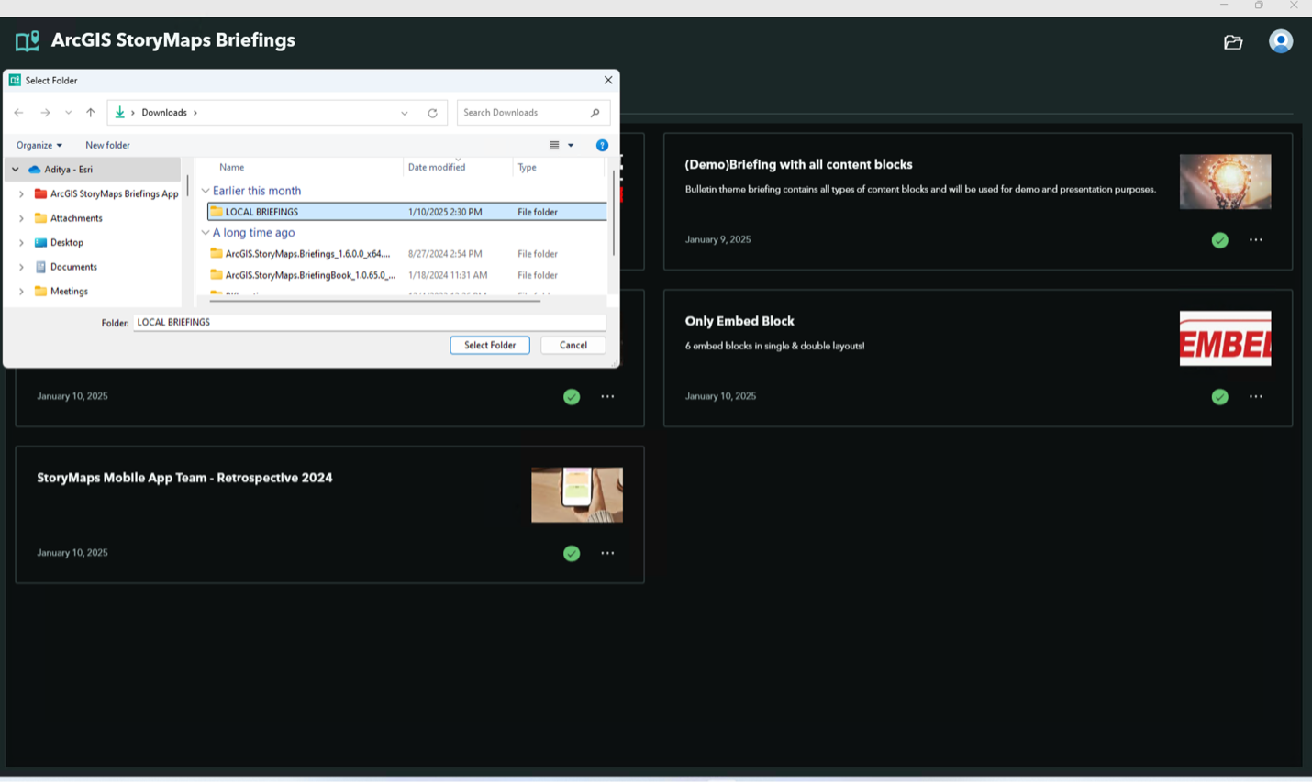Open the Only Embed Block briefing title
This screenshot has width=1312, height=784.
(739, 322)
